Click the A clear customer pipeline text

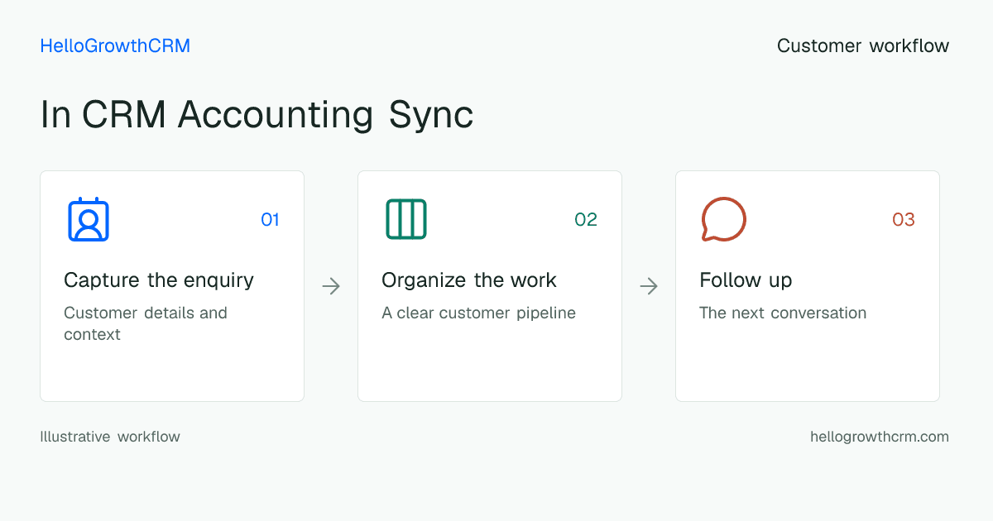point(478,313)
